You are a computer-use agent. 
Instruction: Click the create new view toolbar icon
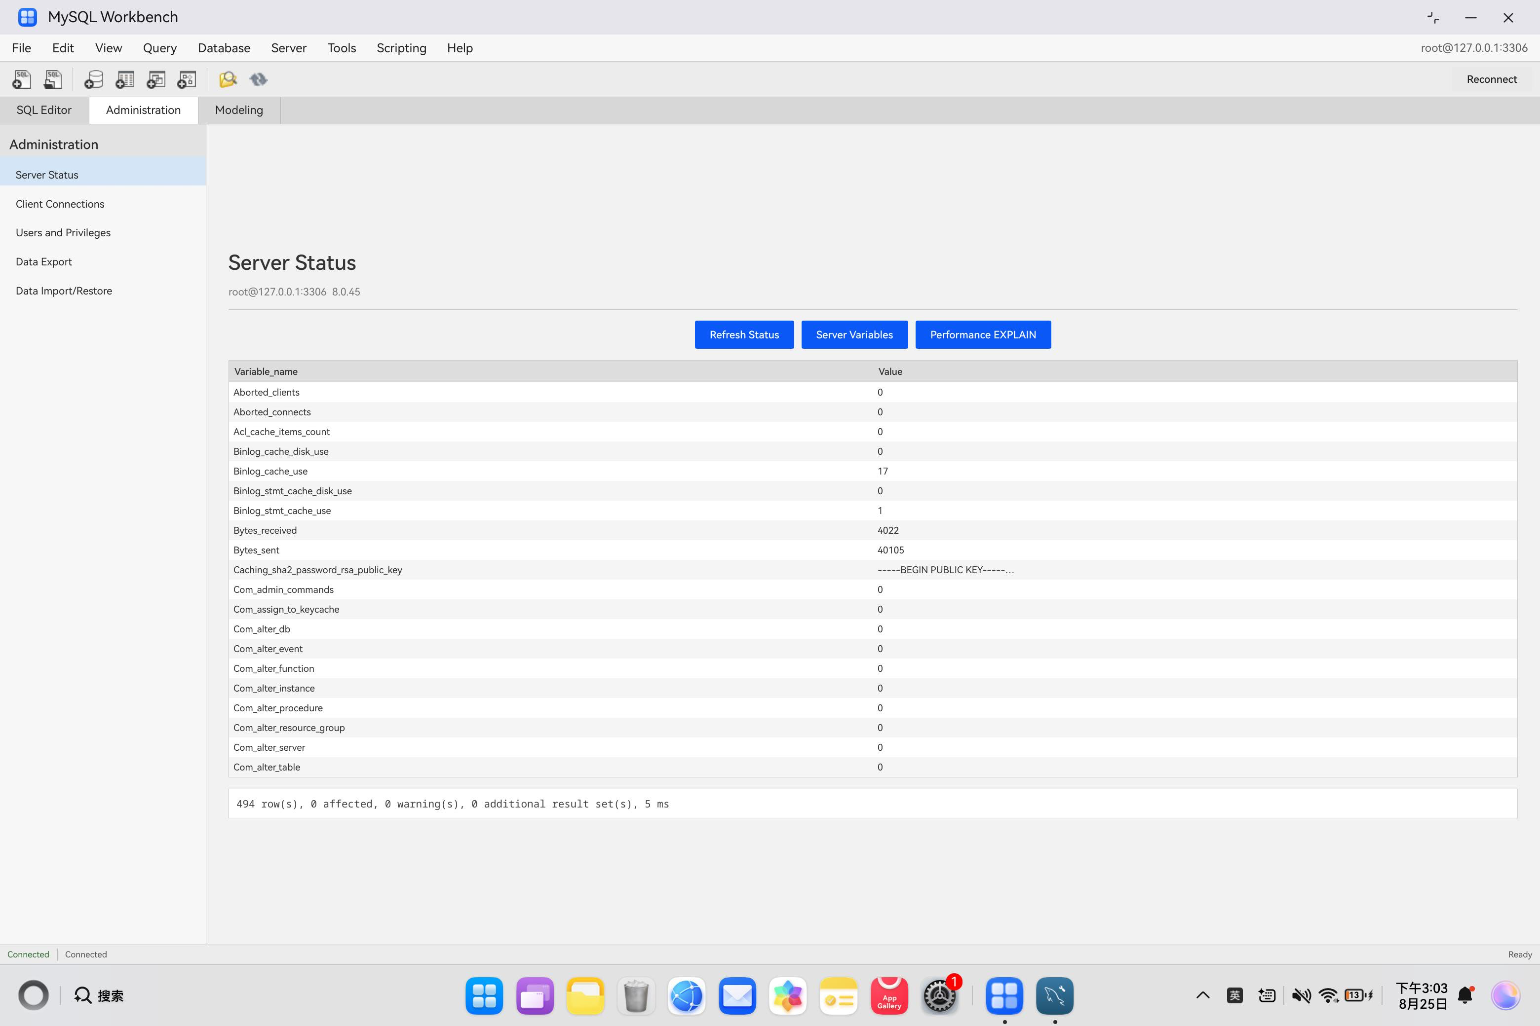pos(156,79)
